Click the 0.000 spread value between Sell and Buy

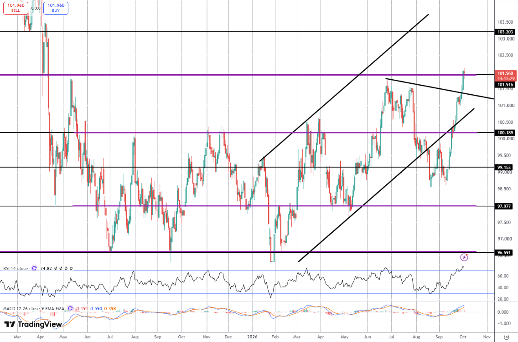pos(36,8)
